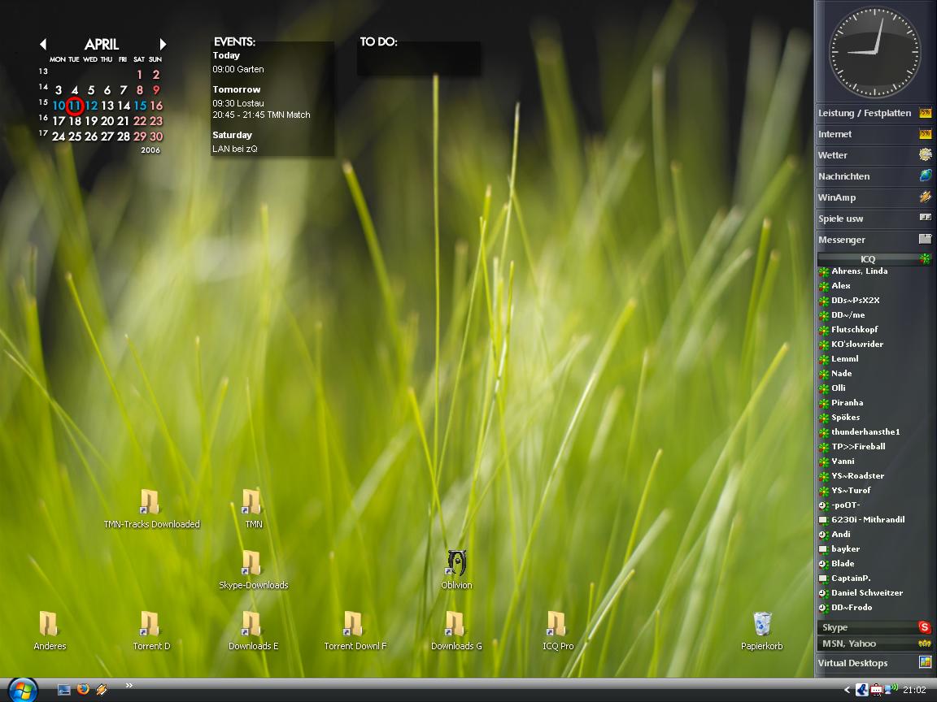
Task: Select April 15 in the calendar
Action: click(140, 106)
